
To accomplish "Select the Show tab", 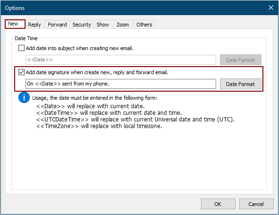I will 103,25.
